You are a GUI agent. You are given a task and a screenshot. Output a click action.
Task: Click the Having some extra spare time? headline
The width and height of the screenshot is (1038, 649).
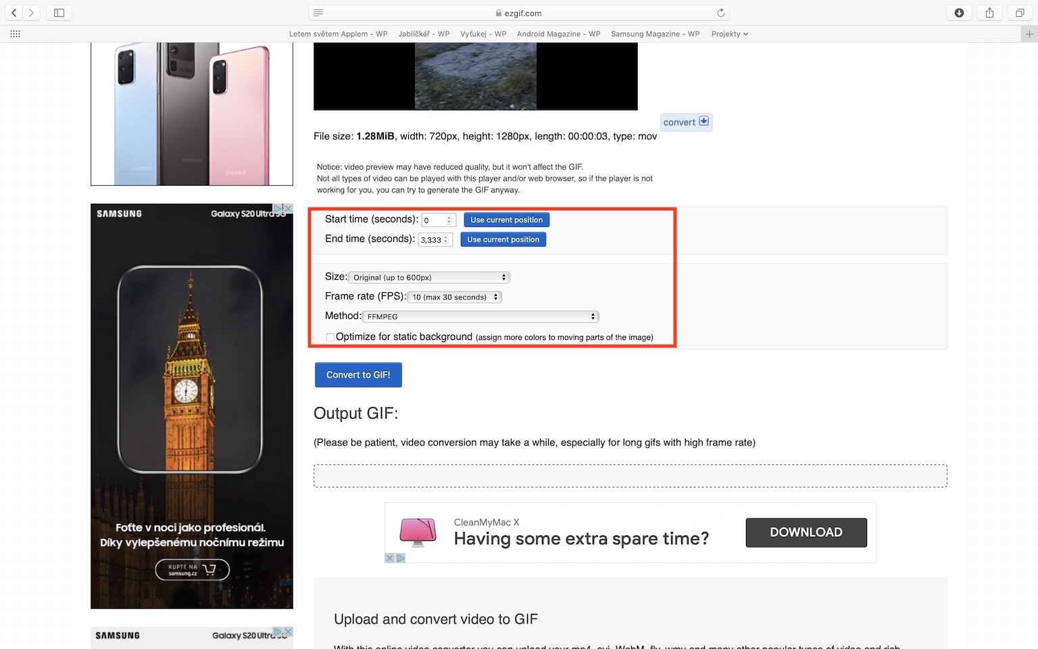[581, 539]
